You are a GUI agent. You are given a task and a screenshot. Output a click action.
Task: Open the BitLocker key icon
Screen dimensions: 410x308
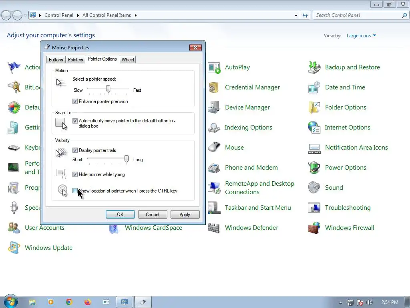(14, 87)
